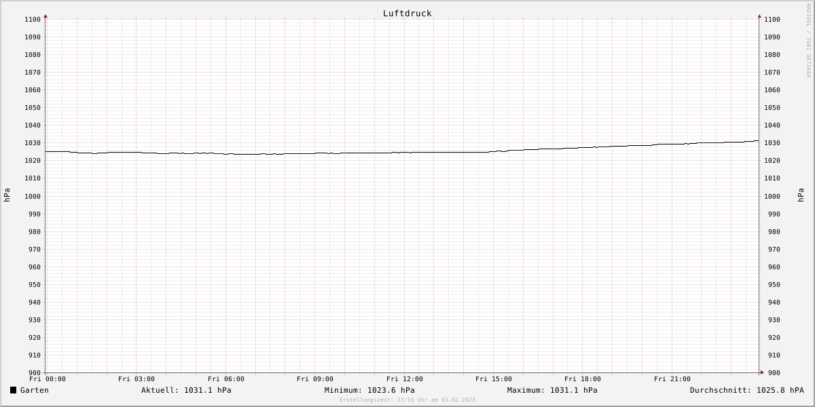
Task: Click the Erstellungszeit timestamp footer text
Action: (407, 400)
